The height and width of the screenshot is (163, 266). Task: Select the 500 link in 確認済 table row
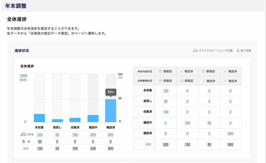[230, 133]
